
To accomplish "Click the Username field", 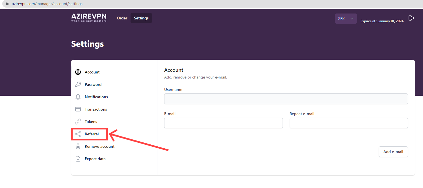I will pyautogui.click(x=286, y=99).
